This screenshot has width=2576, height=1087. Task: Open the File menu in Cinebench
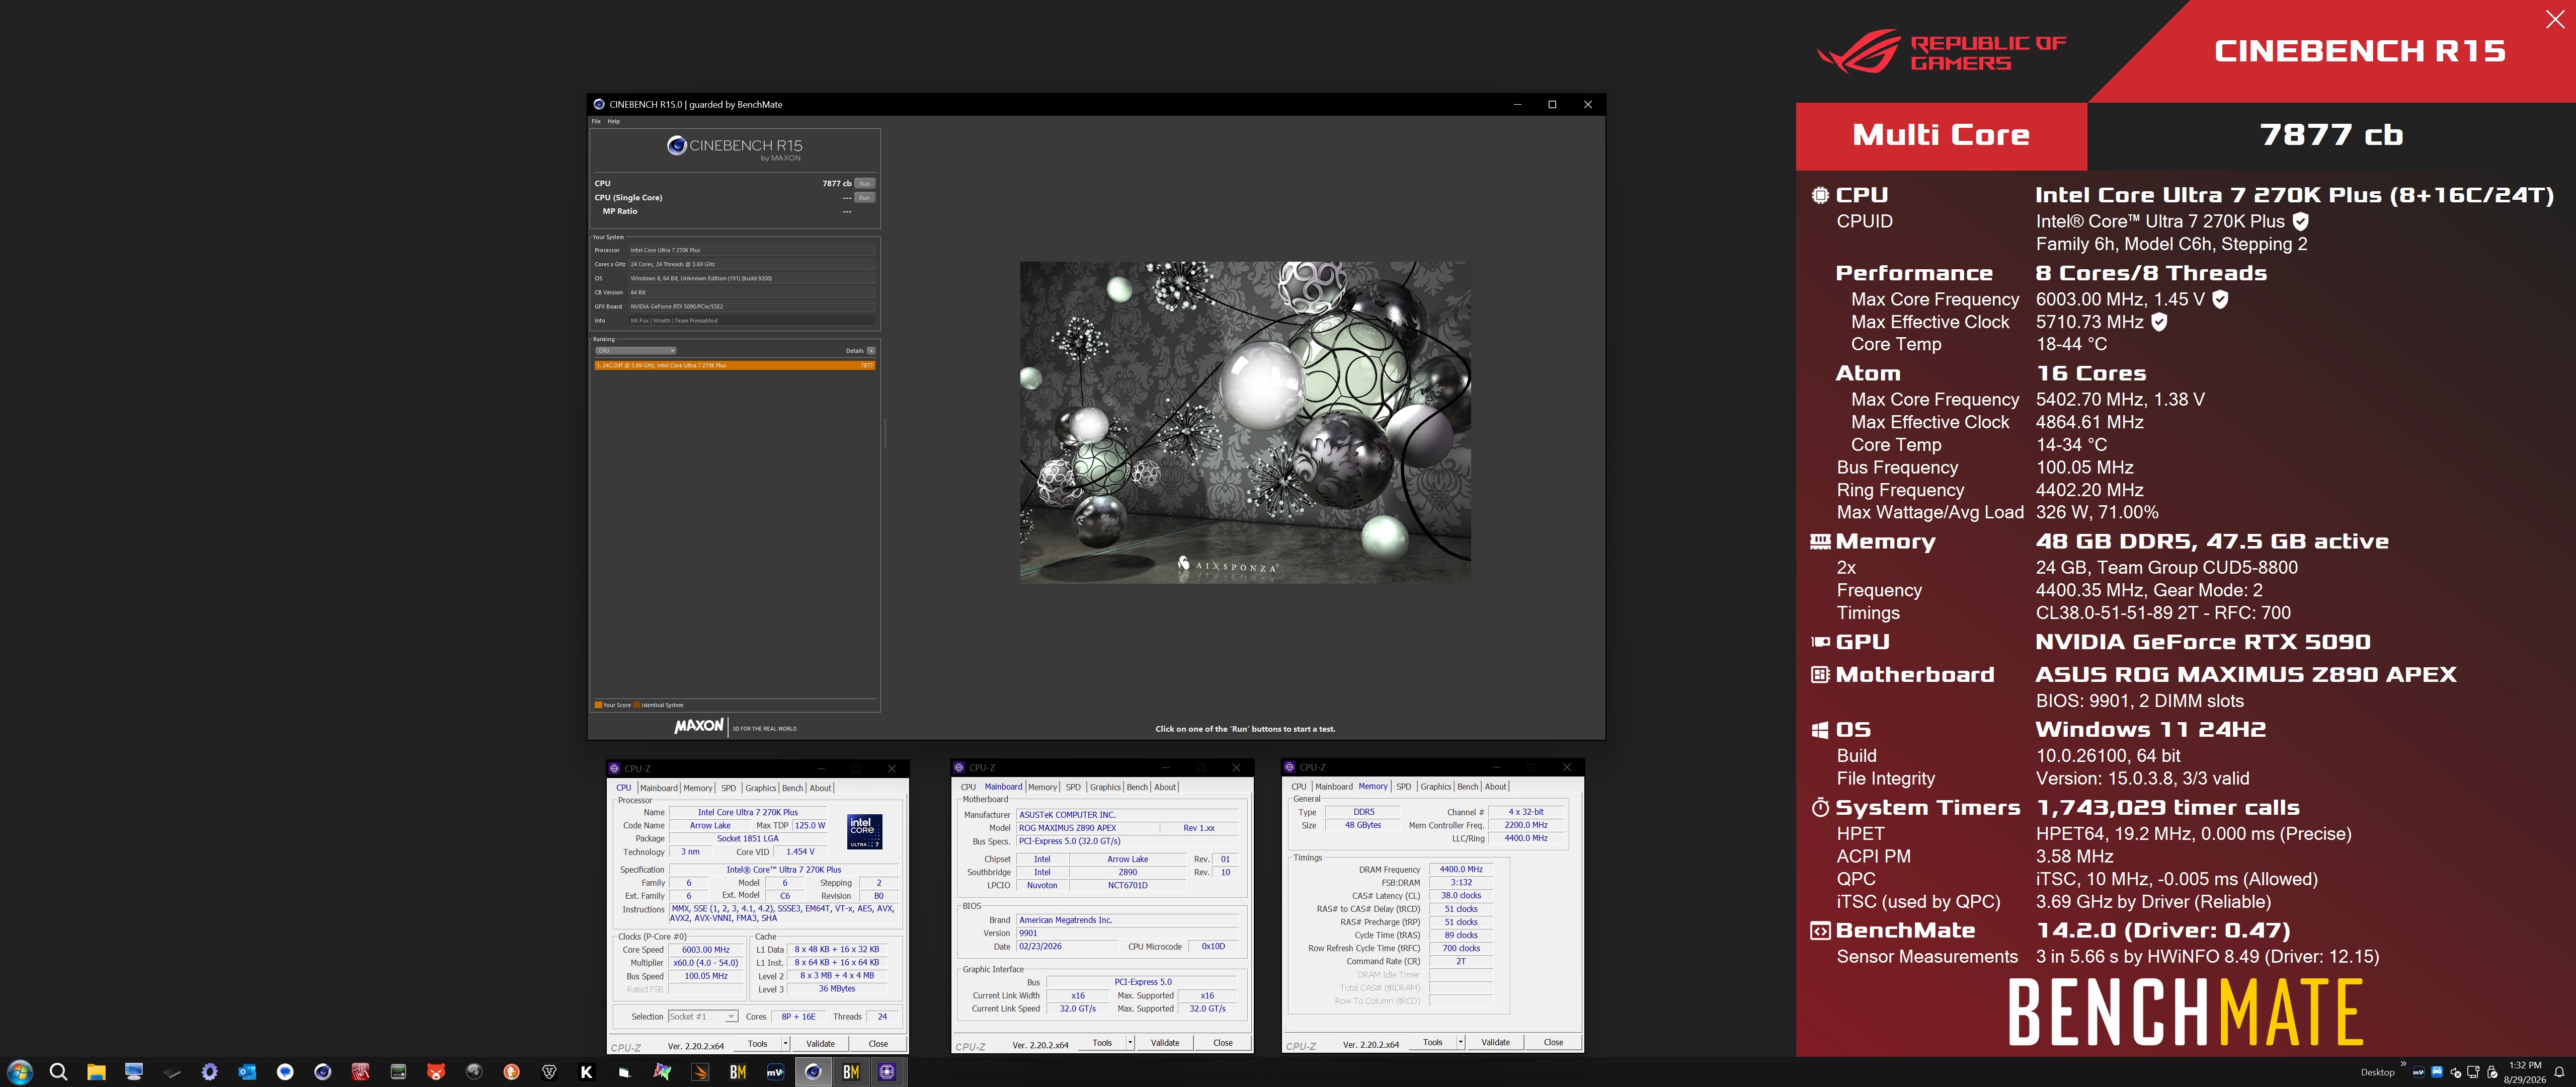tap(596, 122)
